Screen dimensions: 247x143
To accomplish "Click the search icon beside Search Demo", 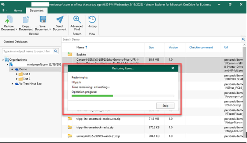I will click(x=243, y=40).
